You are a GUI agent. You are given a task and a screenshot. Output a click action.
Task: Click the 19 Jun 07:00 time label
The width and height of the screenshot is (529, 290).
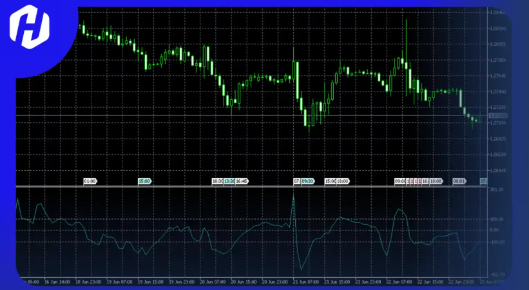(x=119, y=282)
